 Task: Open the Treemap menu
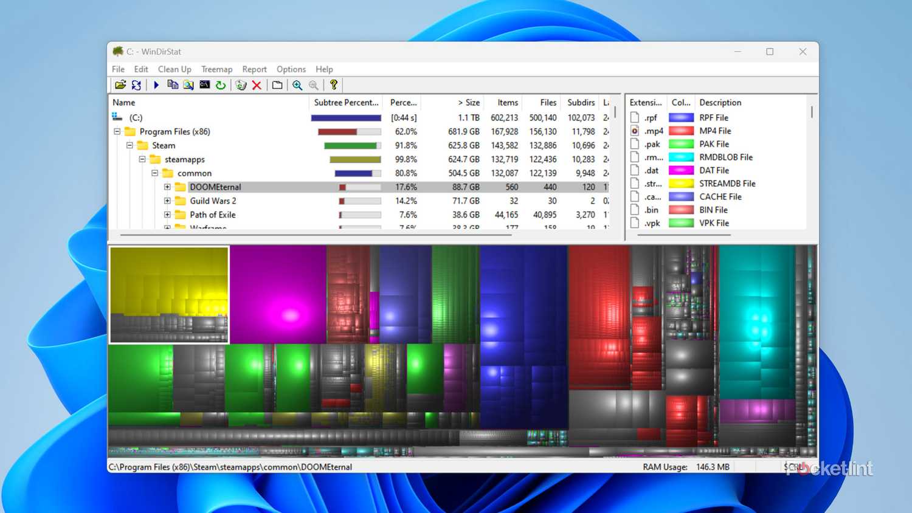point(216,69)
